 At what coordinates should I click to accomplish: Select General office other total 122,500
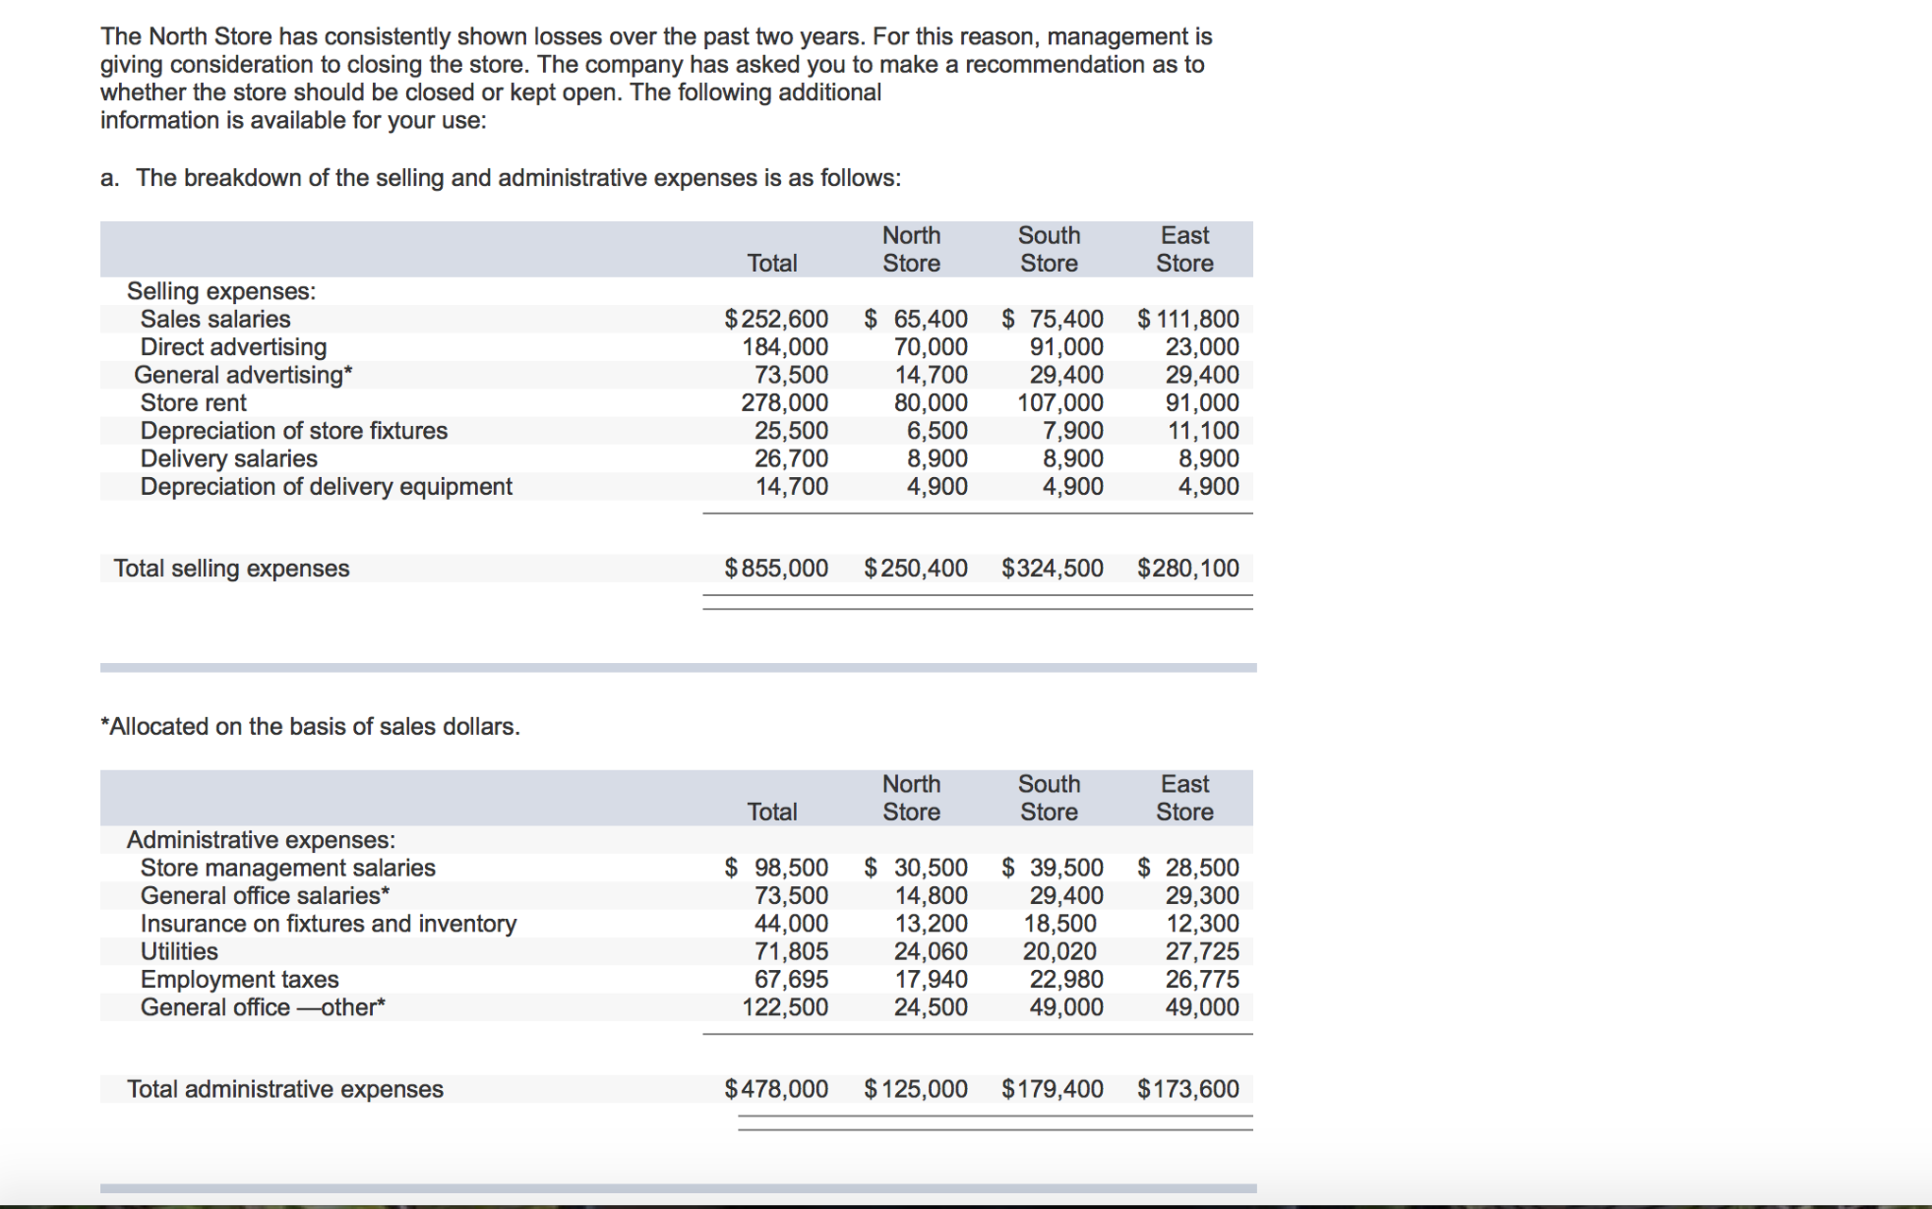[785, 1007]
